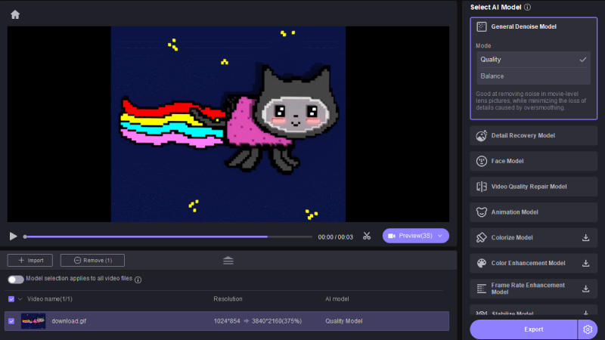Image resolution: width=605 pixels, height=340 pixels.
Task: Toggle the select-all Video name checkbox
Action: tap(11, 299)
